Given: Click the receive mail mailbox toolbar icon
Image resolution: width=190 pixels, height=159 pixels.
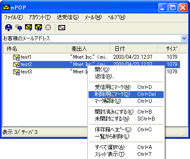Looking at the screenshot, I should pyautogui.click(x=9, y=28).
